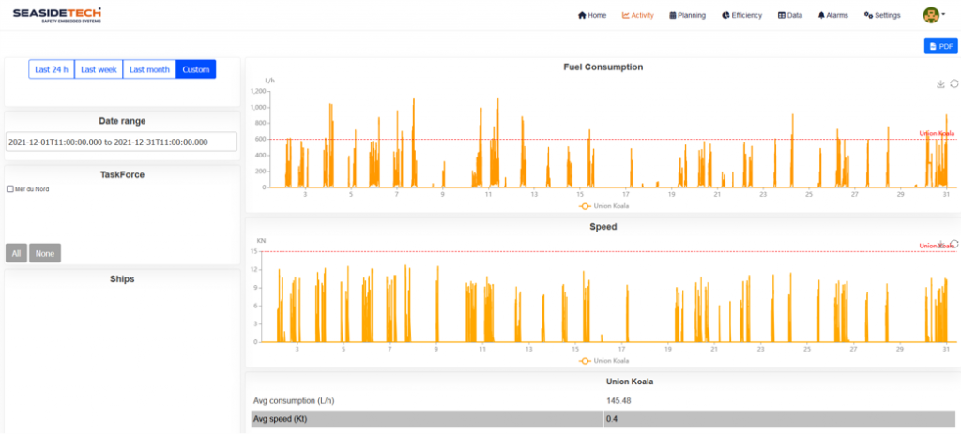Click the SeasideTech logo

click(57, 15)
